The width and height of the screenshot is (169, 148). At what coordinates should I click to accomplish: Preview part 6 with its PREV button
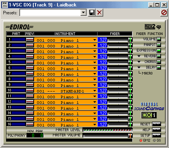point(30,68)
